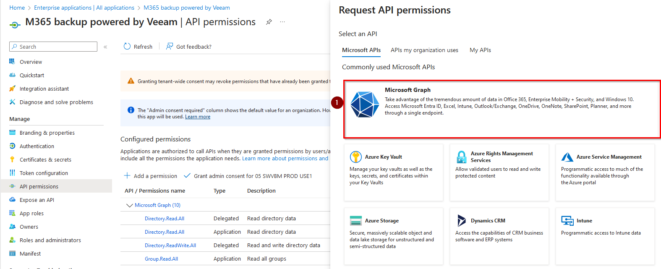Click the application logo beside the page title
The image size is (661, 269).
click(x=15, y=25)
